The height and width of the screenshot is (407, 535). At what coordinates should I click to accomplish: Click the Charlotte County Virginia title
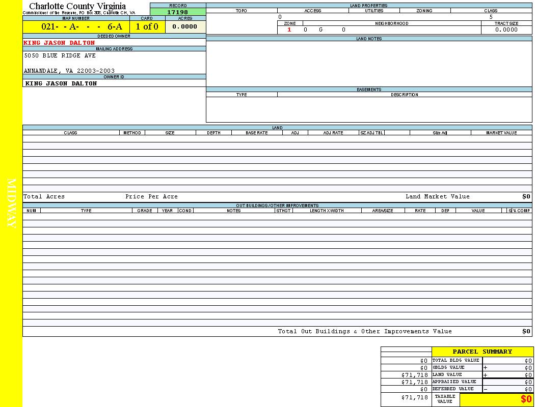77,6
